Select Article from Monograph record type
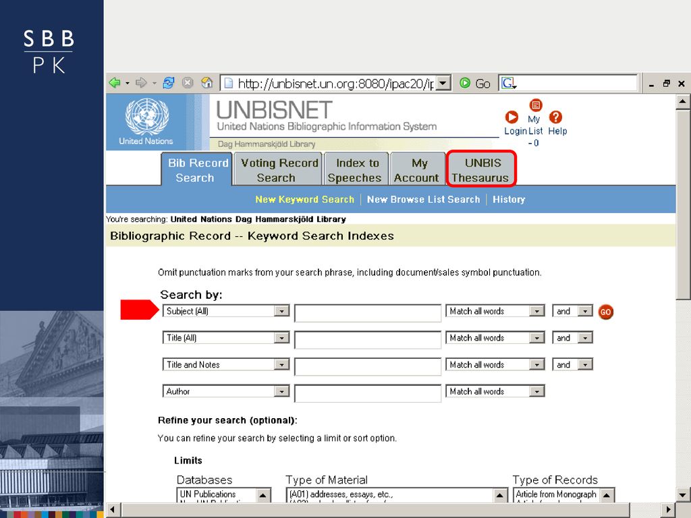 [x=556, y=494]
